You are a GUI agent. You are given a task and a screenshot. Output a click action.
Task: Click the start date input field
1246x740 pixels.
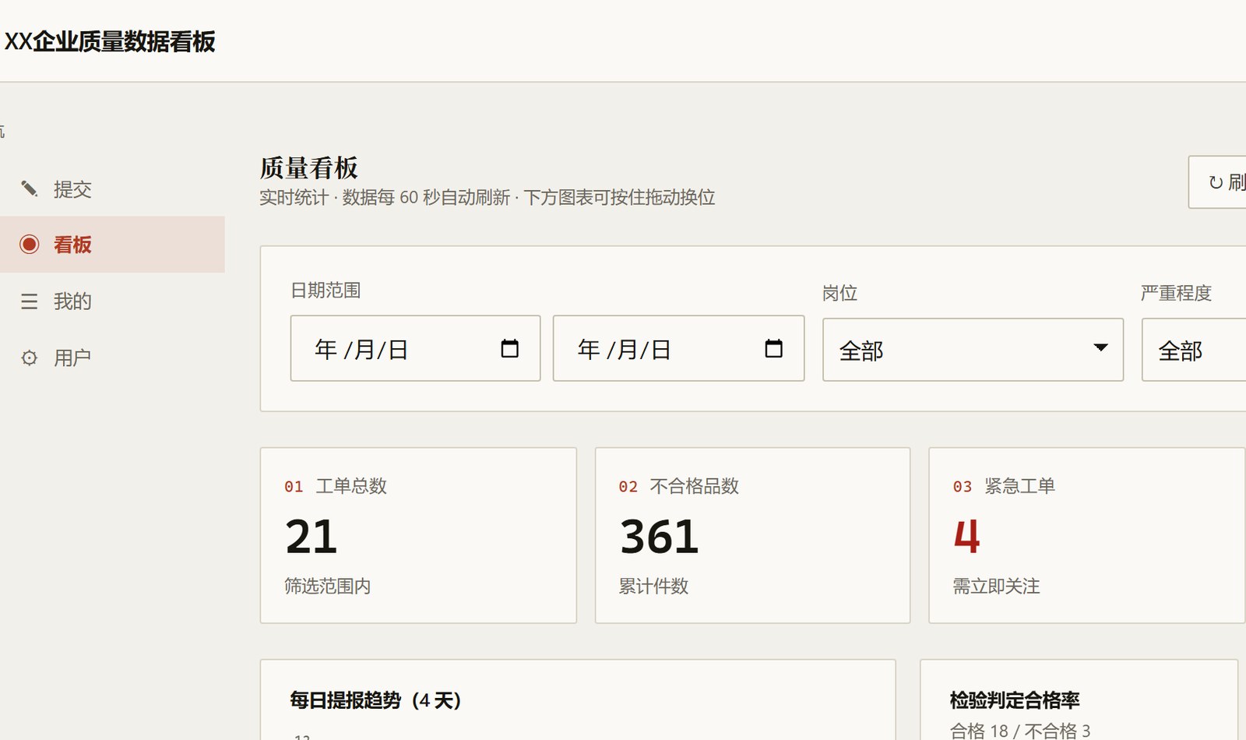click(415, 348)
